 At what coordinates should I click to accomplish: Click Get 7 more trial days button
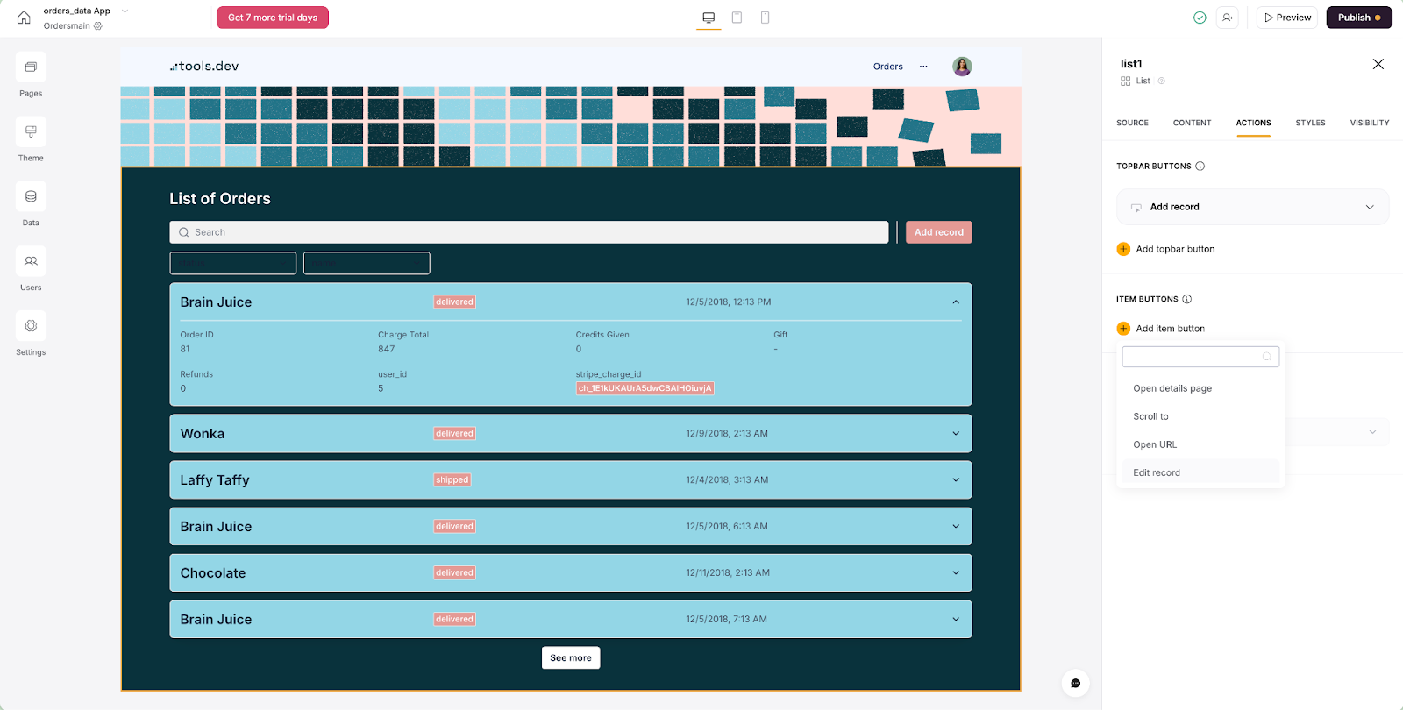(x=273, y=18)
